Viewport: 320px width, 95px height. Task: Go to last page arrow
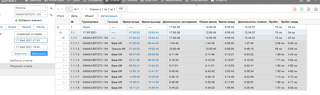(x=86, y=9)
